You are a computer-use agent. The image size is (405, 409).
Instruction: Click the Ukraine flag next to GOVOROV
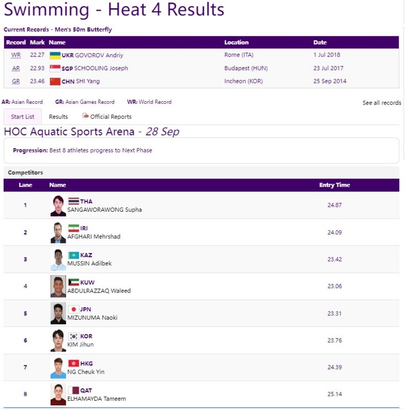[55, 55]
